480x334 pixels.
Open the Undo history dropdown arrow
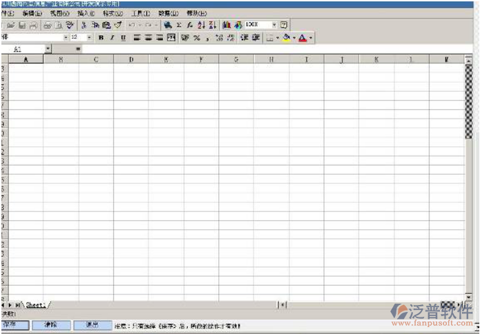pyautogui.click(x=140, y=26)
